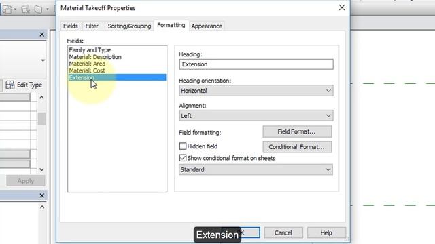Switch to the Appearance tab
This screenshot has height=244, width=435.
pos(207,26)
